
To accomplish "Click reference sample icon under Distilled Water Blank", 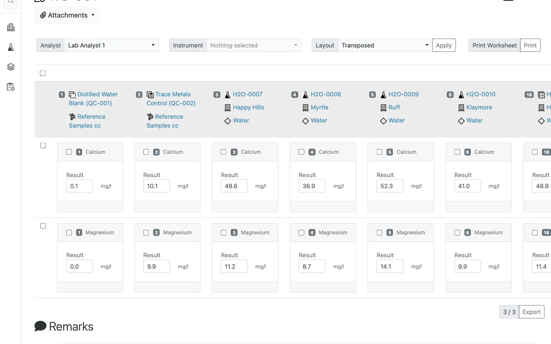I will (72, 117).
